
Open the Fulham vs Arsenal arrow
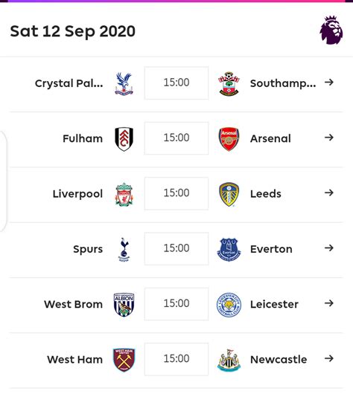329,138
